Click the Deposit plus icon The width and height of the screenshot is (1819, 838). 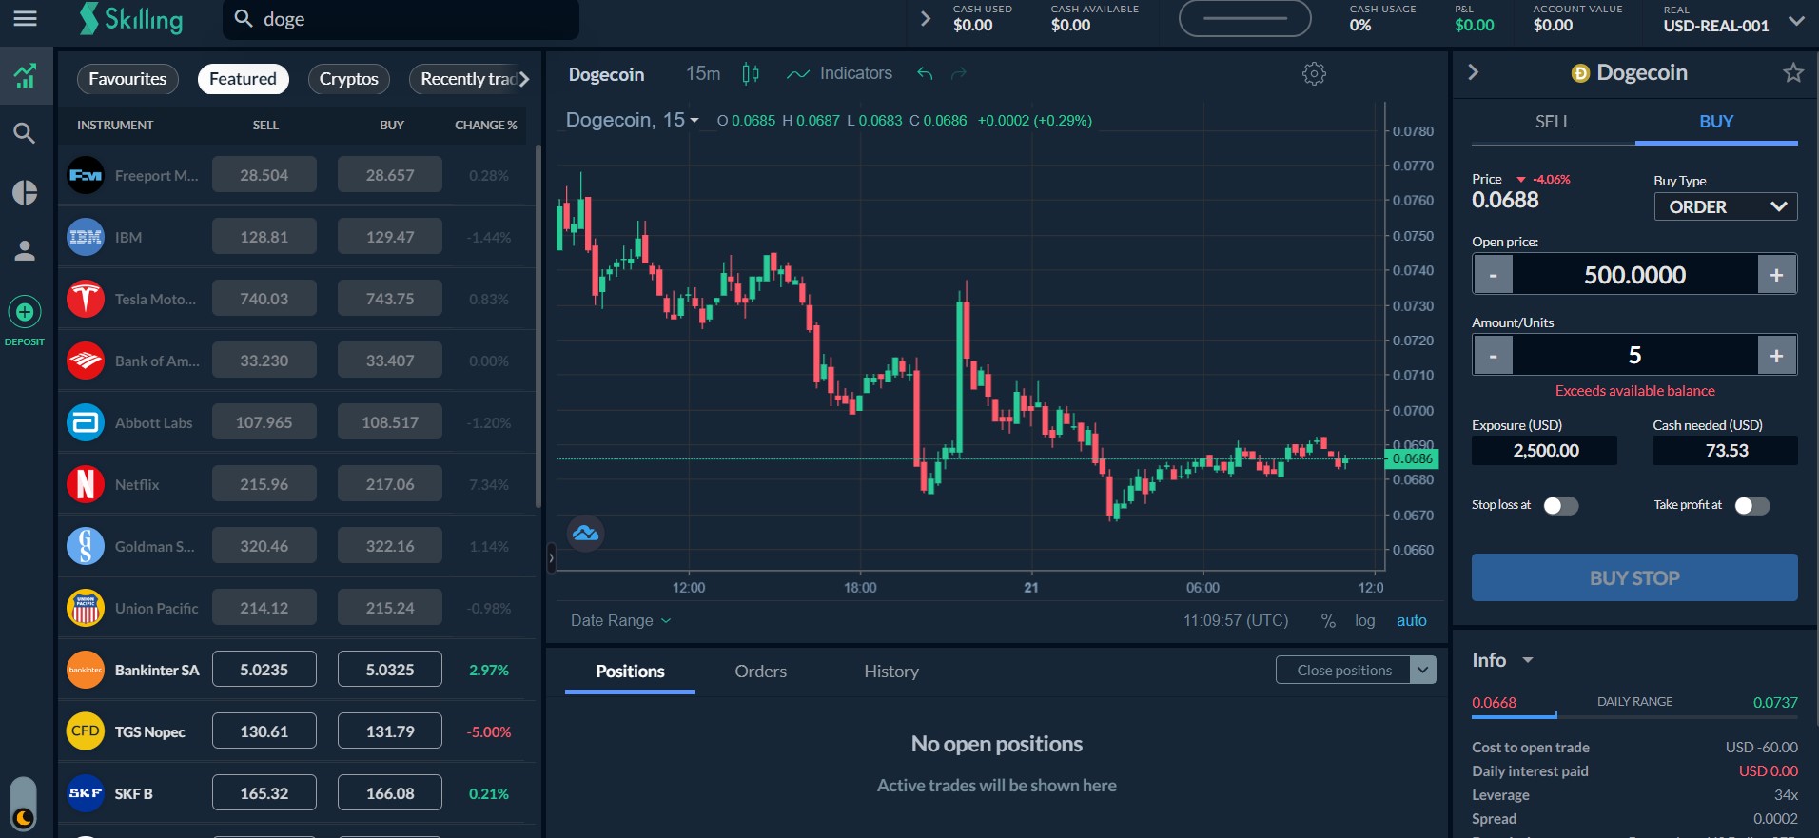[x=25, y=312]
